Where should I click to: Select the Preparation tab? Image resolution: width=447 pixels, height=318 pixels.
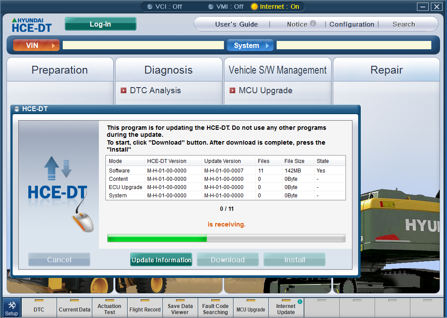tap(60, 70)
